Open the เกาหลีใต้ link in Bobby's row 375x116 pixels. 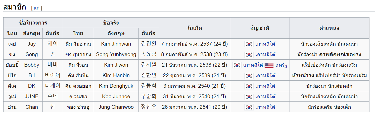pyautogui.click(x=253, y=65)
